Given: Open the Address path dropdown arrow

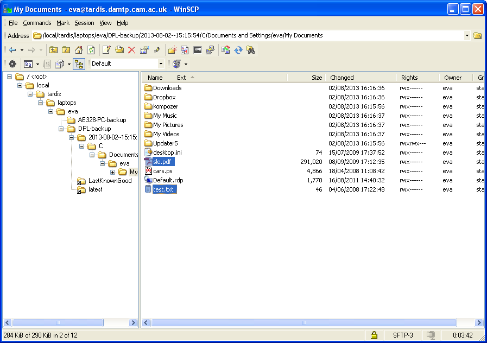Looking at the screenshot, I should click(x=467, y=36).
